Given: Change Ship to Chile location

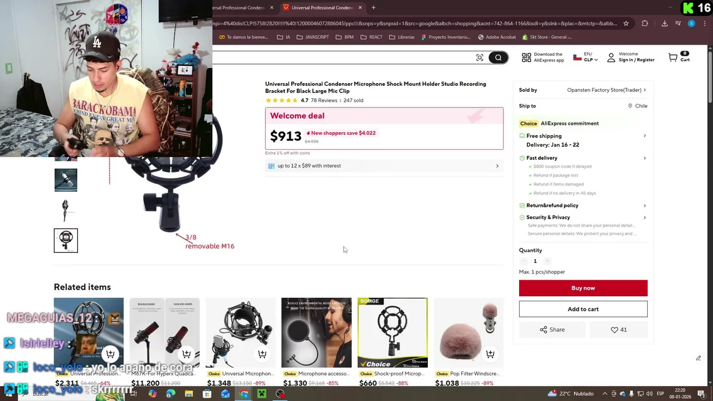Looking at the screenshot, I should 638,106.
